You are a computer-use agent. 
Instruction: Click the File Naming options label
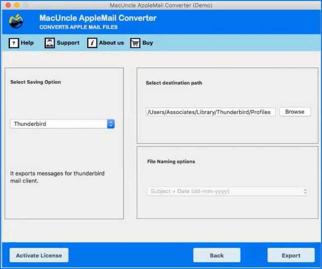(171, 162)
